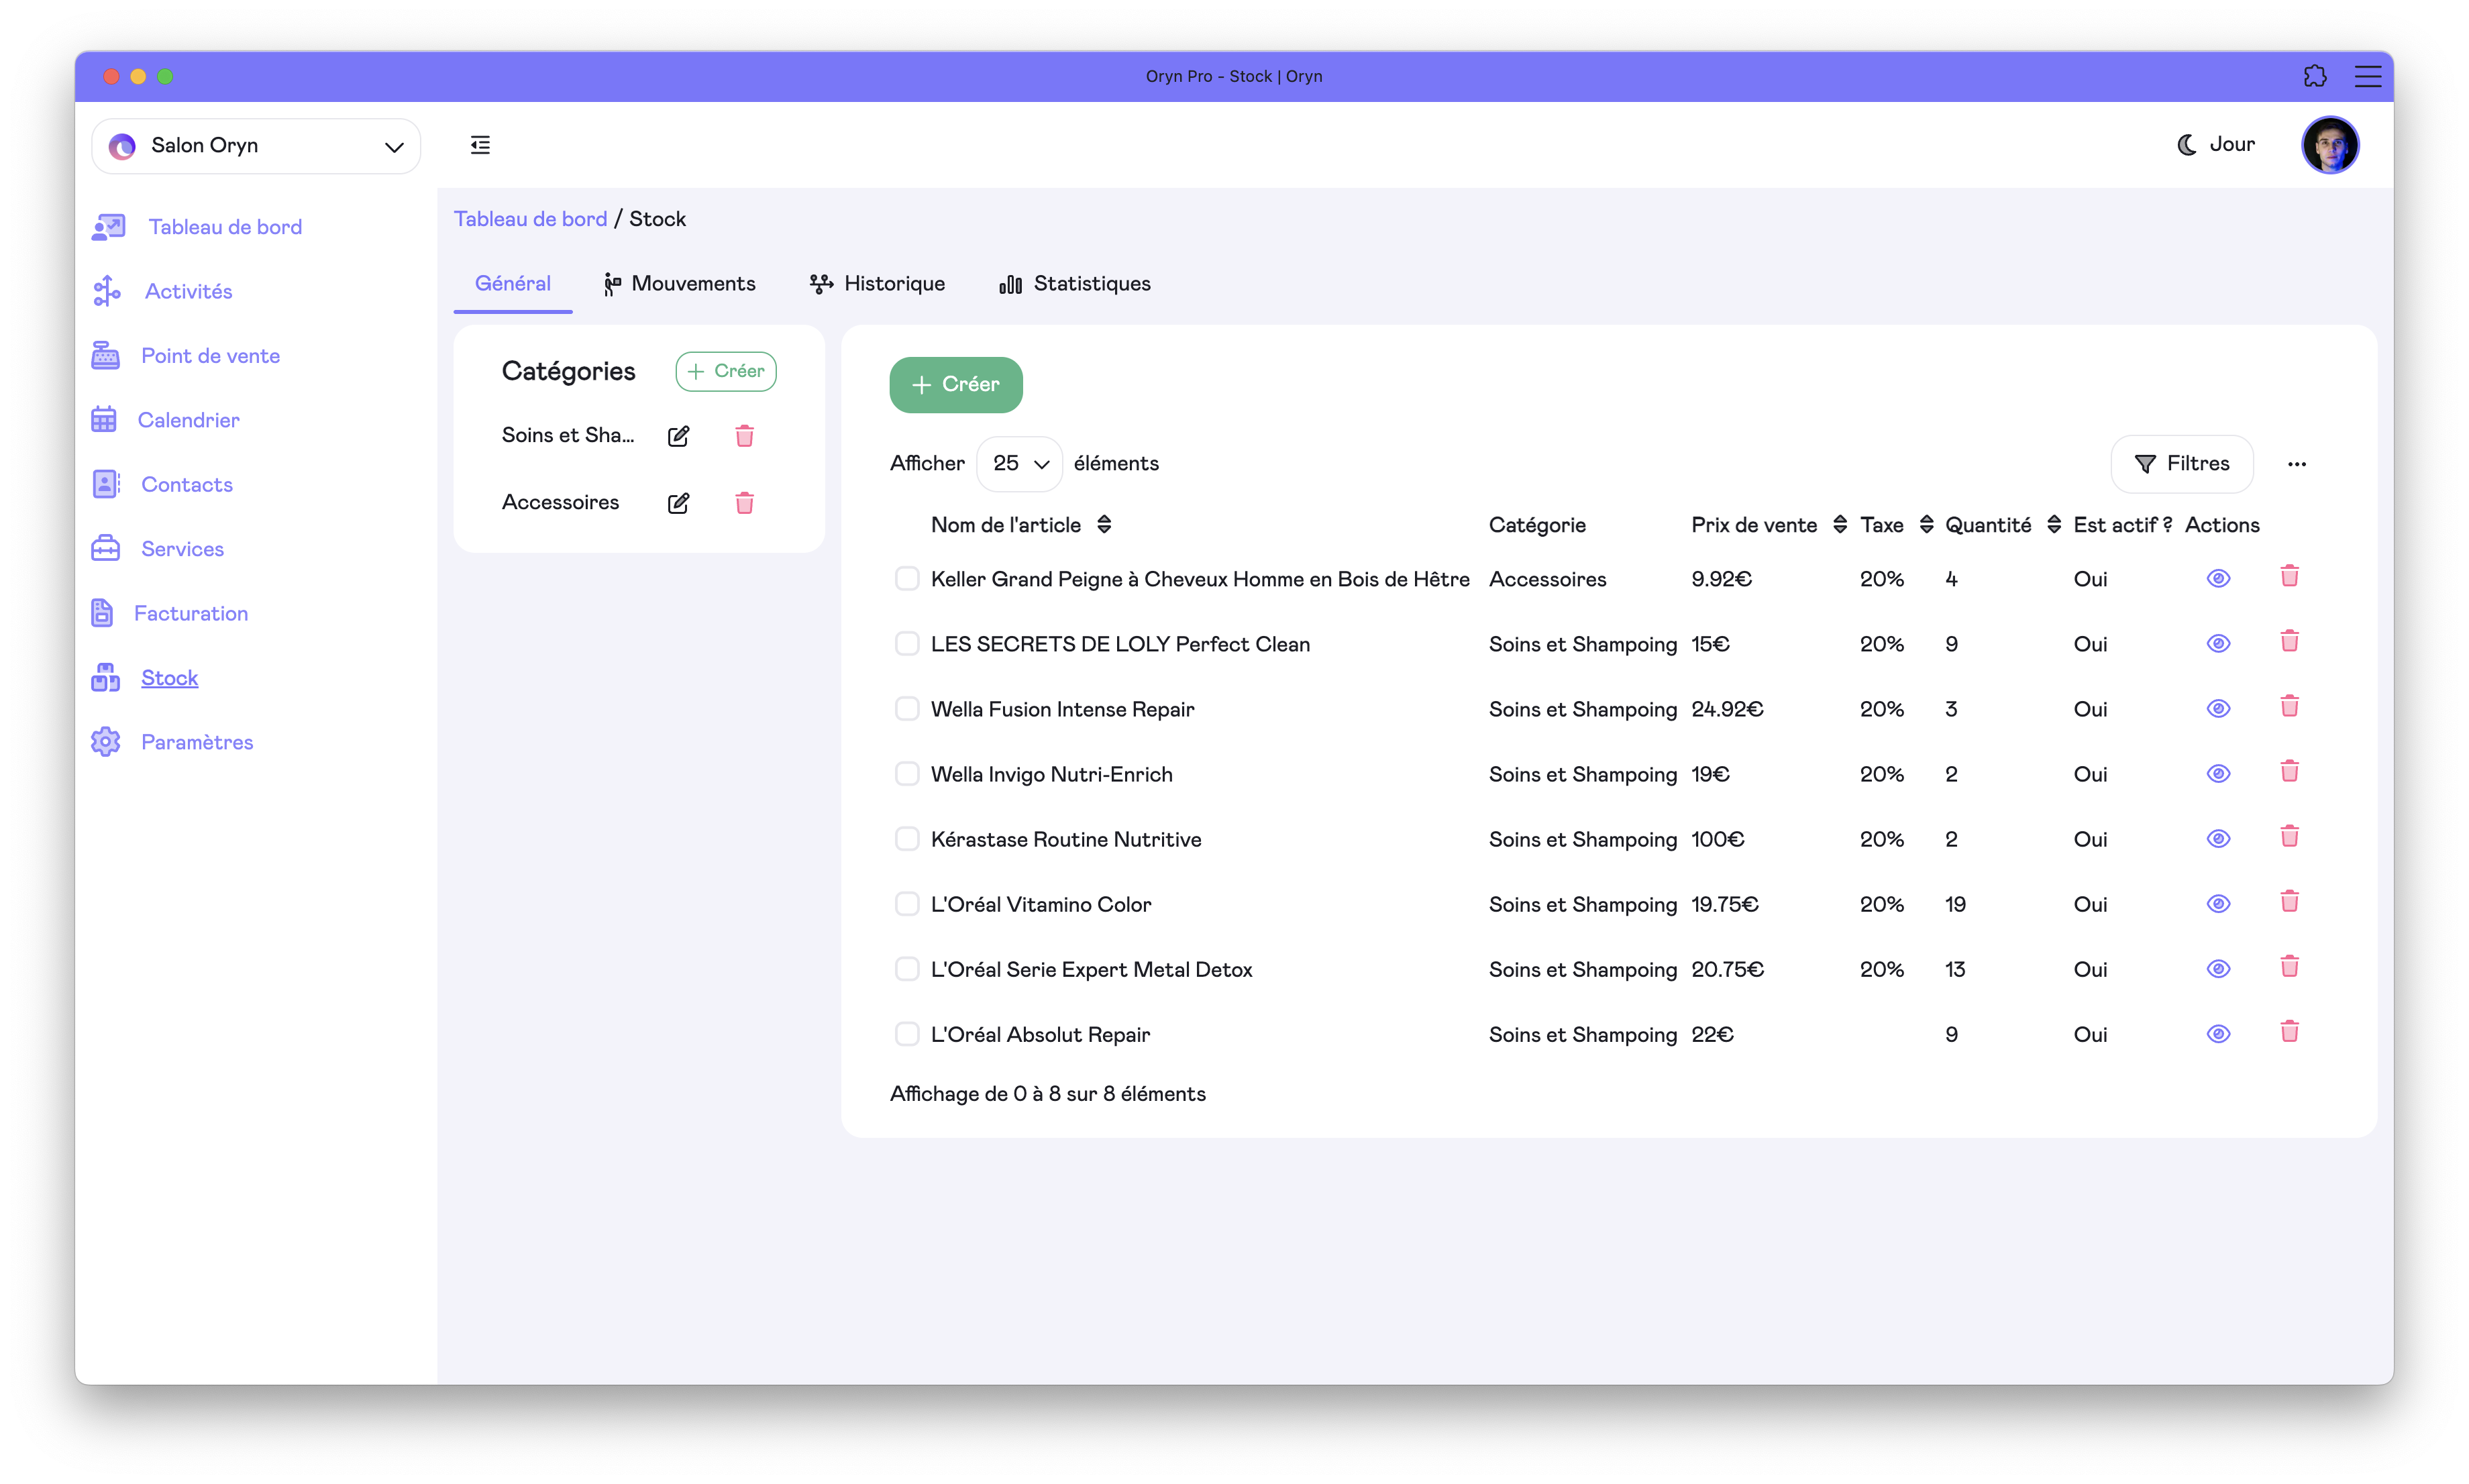
Task: Click the green Créer article button
Action: [x=955, y=385]
